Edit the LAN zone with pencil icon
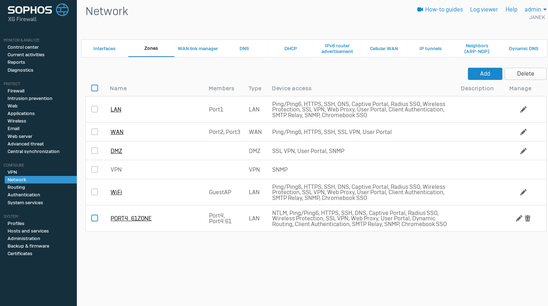 tap(523, 110)
